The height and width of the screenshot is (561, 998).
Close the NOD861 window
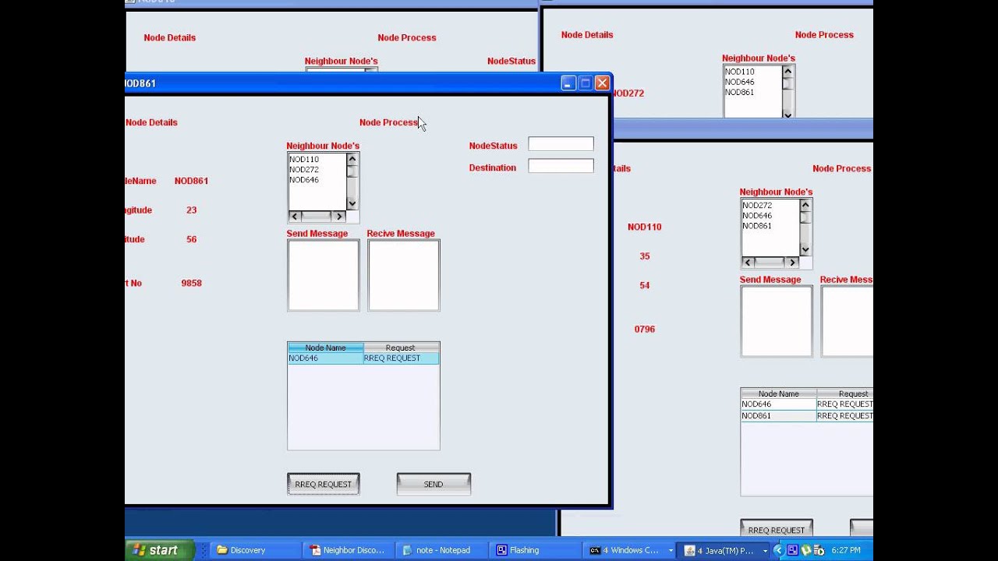602,83
